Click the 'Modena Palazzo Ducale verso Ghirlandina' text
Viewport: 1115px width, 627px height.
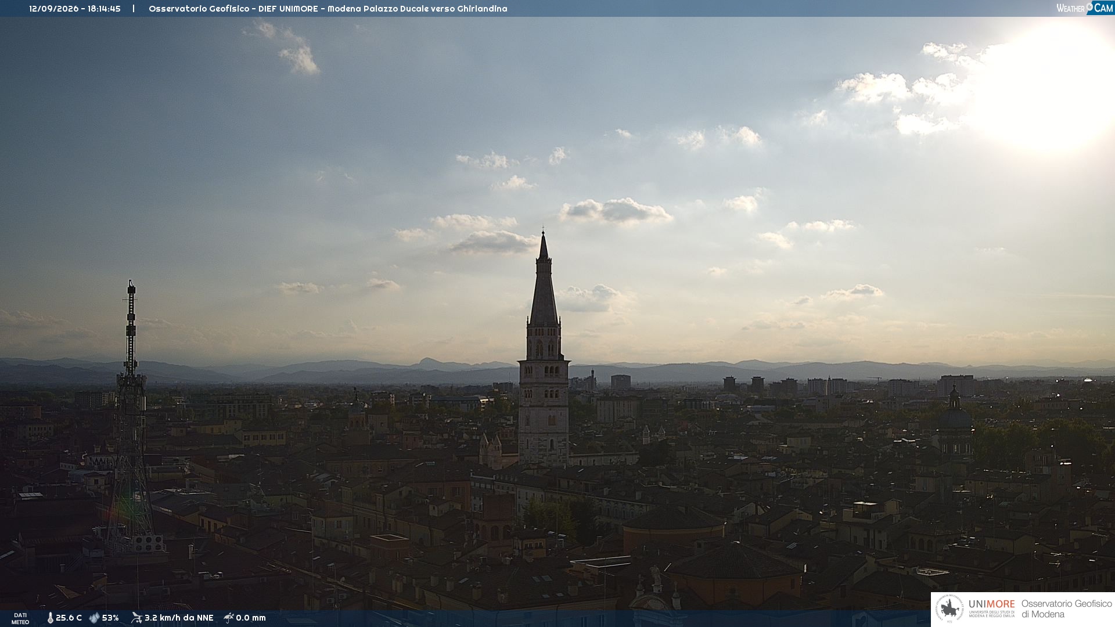pyautogui.click(x=418, y=9)
